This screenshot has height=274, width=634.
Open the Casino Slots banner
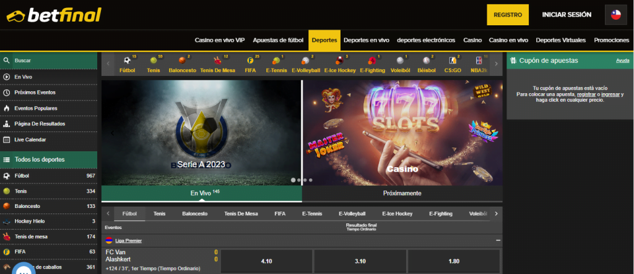[x=402, y=133]
